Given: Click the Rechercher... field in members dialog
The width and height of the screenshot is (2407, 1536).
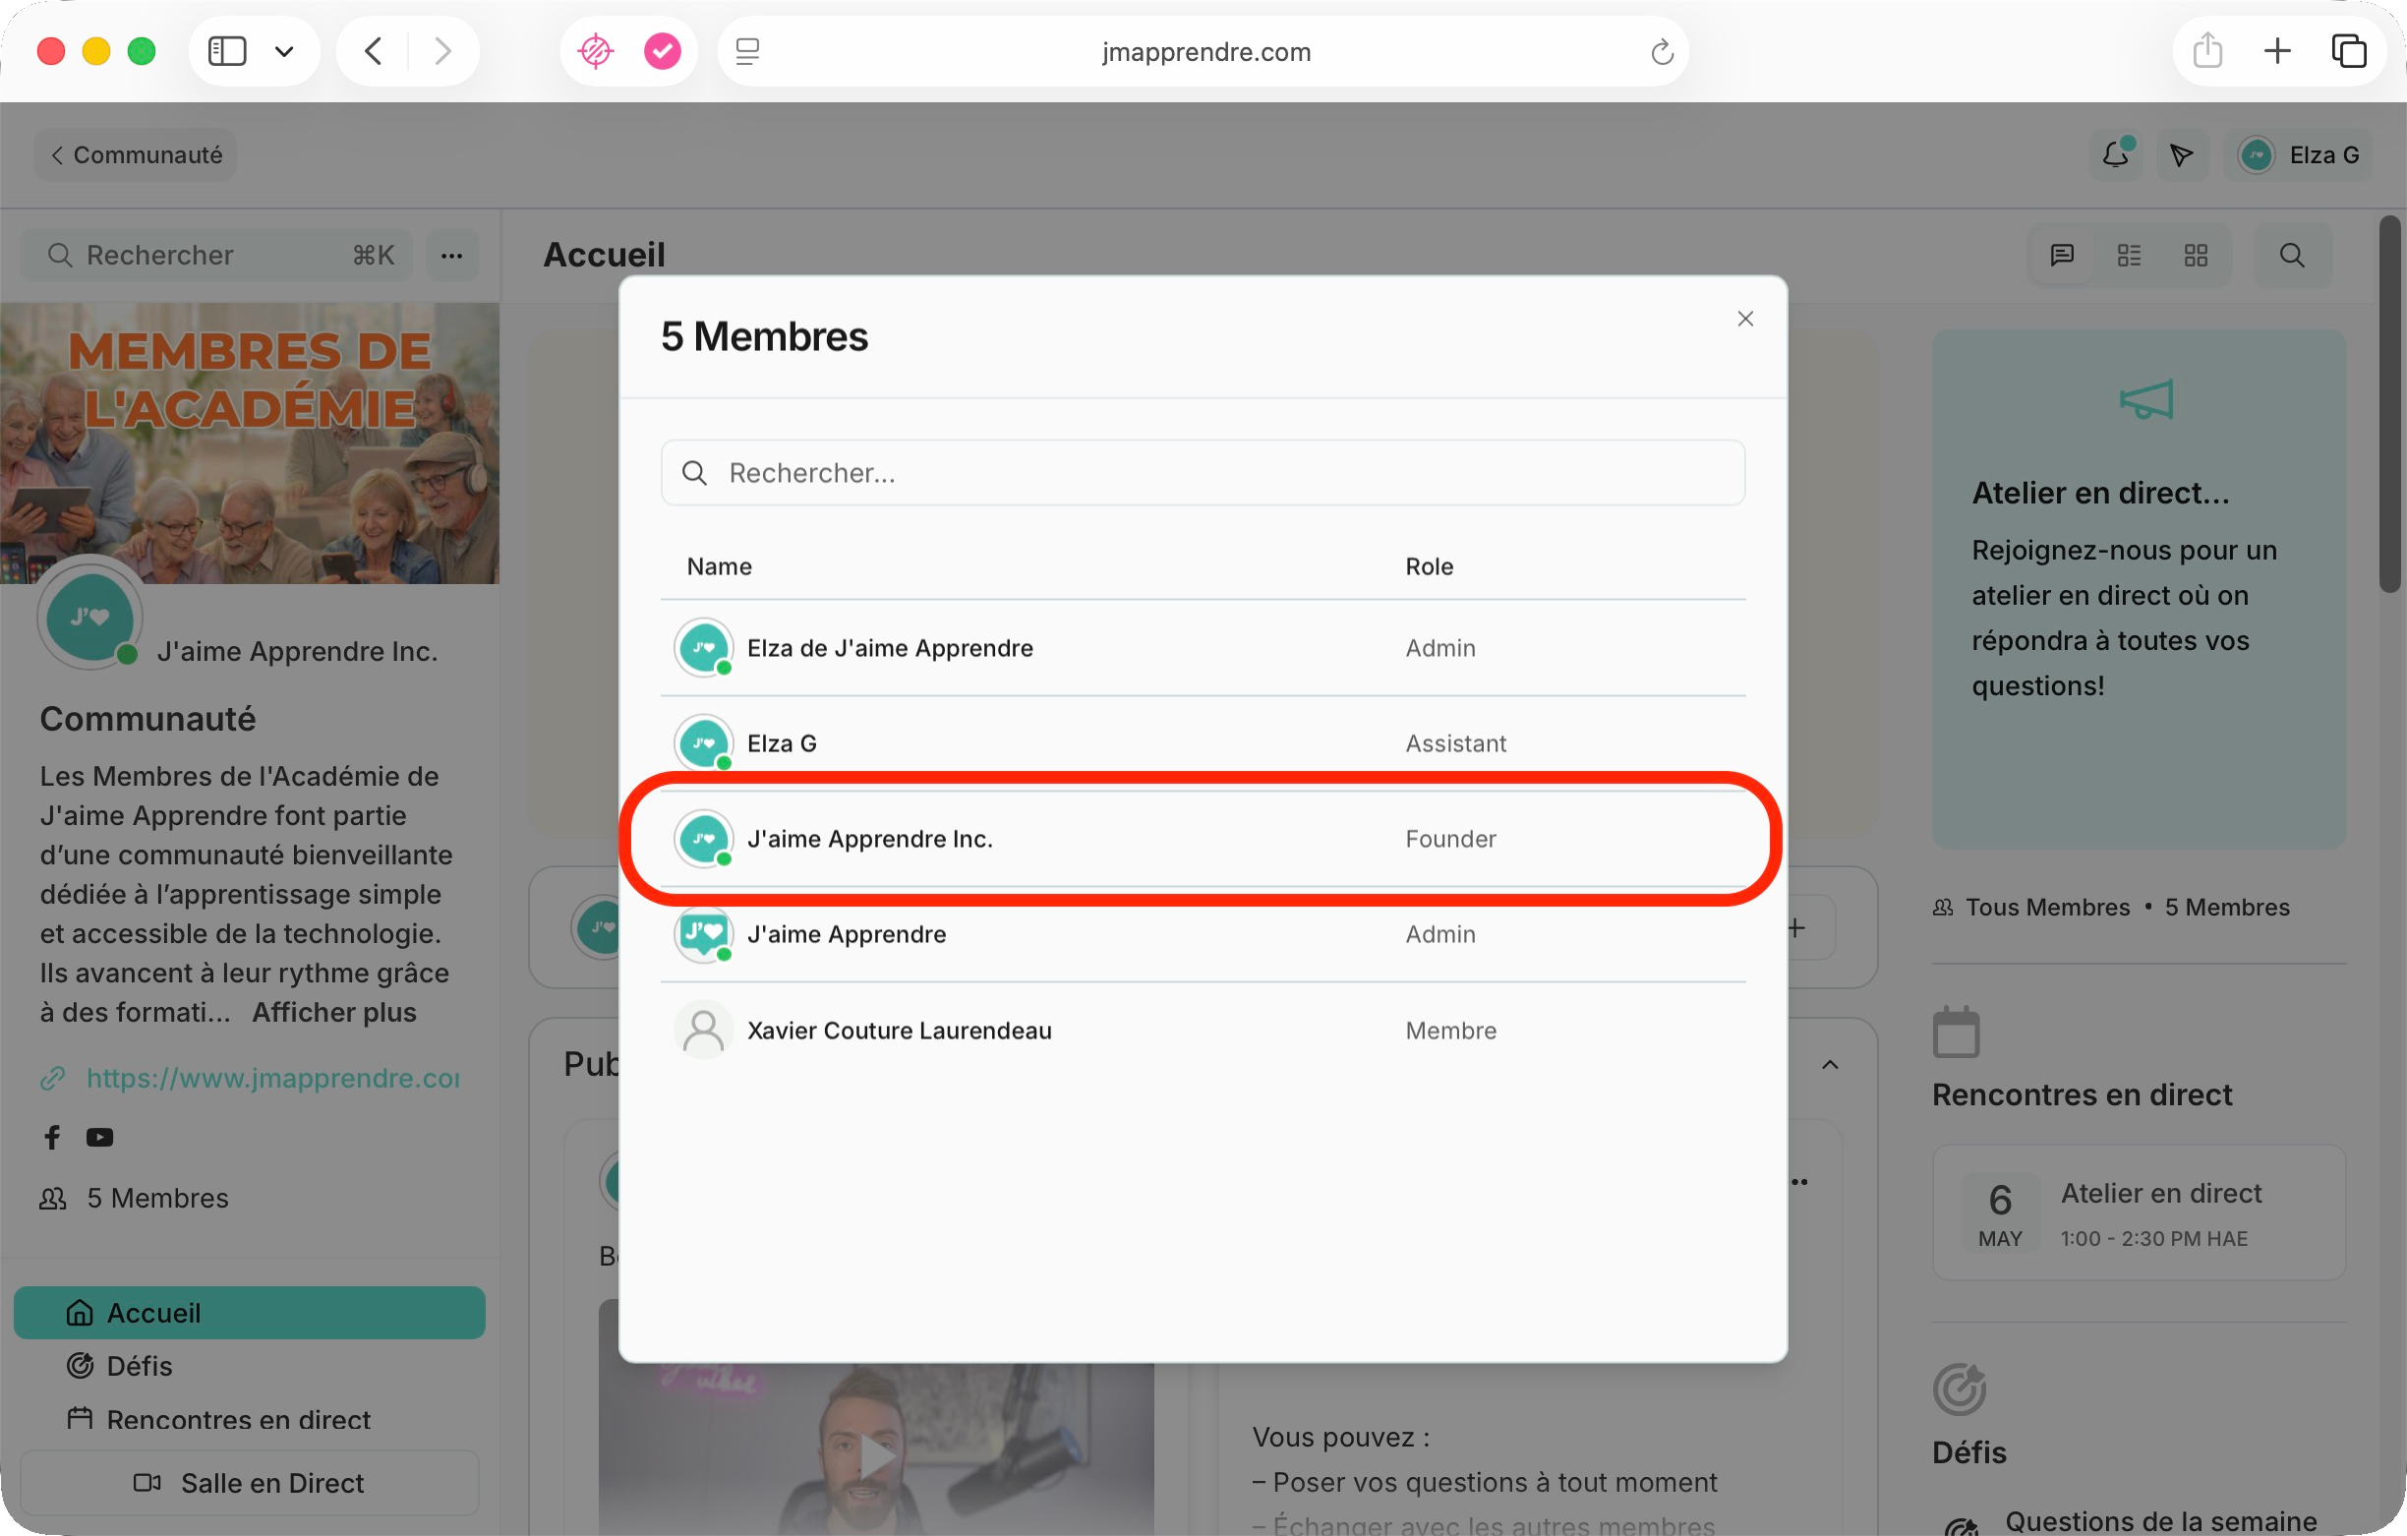Looking at the screenshot, I should pyautogui.click(x=1203, y=473).
